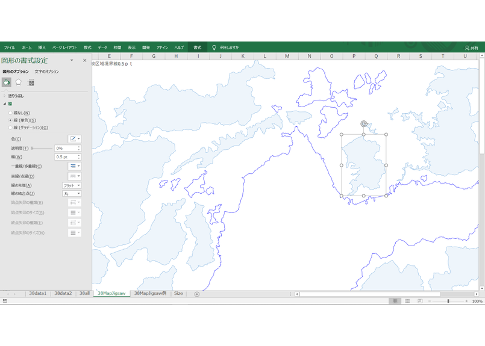This screenshot has width=485, height=346.
Task: Click the rotation handle of selected shape
Action: (364, 124)
